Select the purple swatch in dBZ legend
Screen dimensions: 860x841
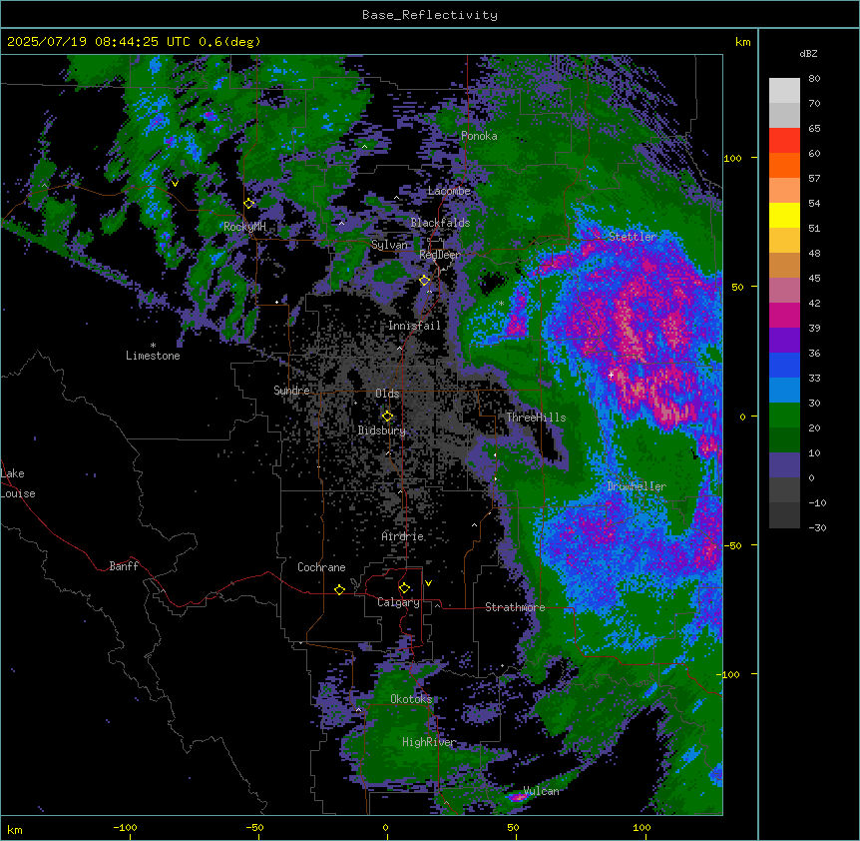tap(784, 340)
